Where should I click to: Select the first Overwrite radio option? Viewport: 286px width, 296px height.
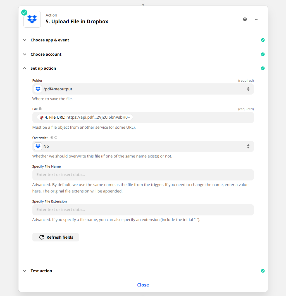(52, 138)
